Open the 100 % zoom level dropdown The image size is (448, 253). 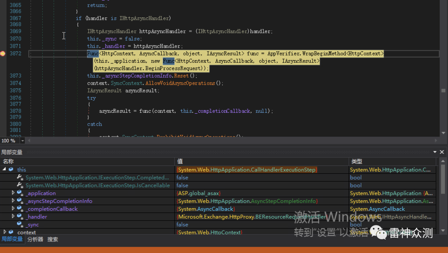pos(22,141)
